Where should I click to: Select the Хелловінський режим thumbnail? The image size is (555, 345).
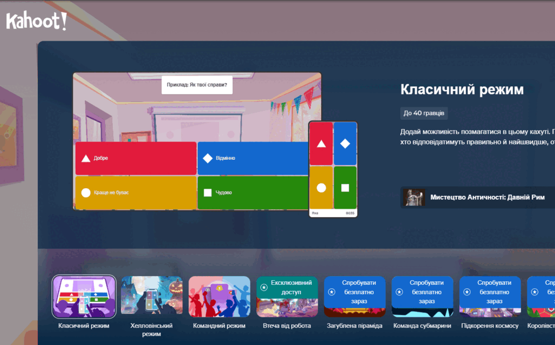152,296
